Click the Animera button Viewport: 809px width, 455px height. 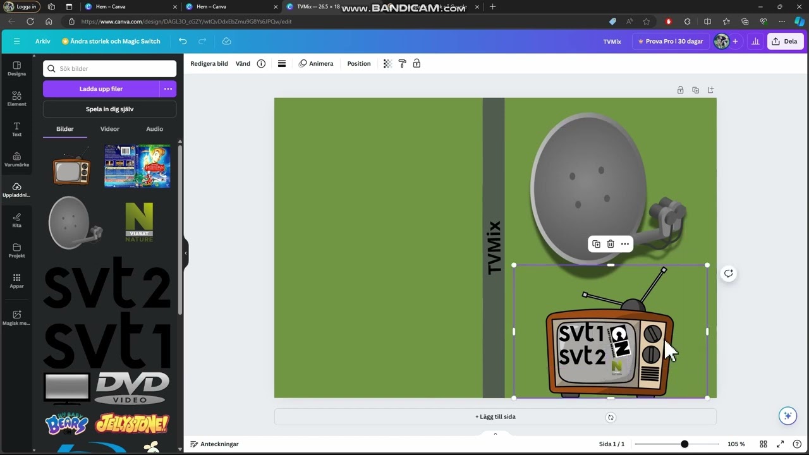coord(317,64)
